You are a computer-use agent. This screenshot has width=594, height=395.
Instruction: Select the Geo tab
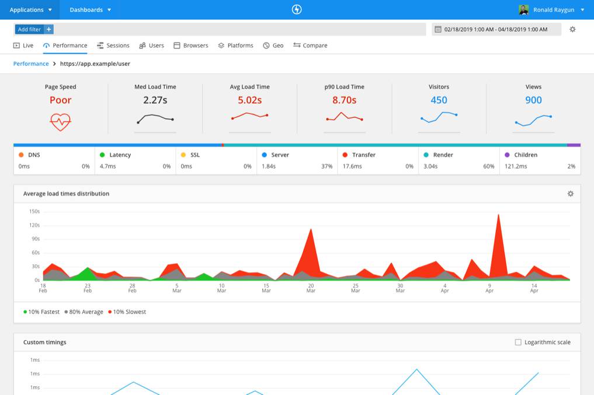pyautogui.click(x=275, y=45)
